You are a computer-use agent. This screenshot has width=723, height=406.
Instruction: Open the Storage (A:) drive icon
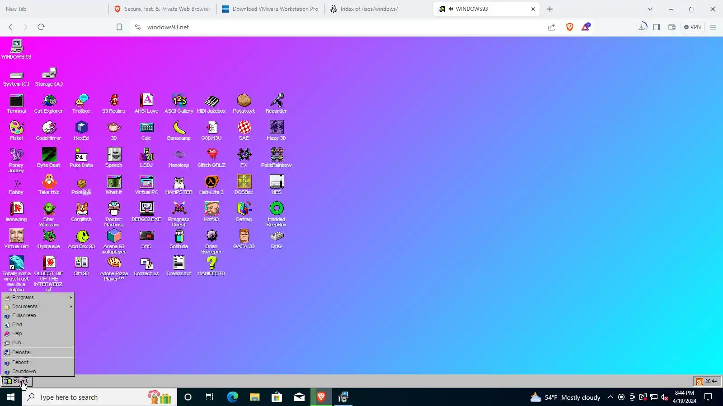click(x=49, y=78)
